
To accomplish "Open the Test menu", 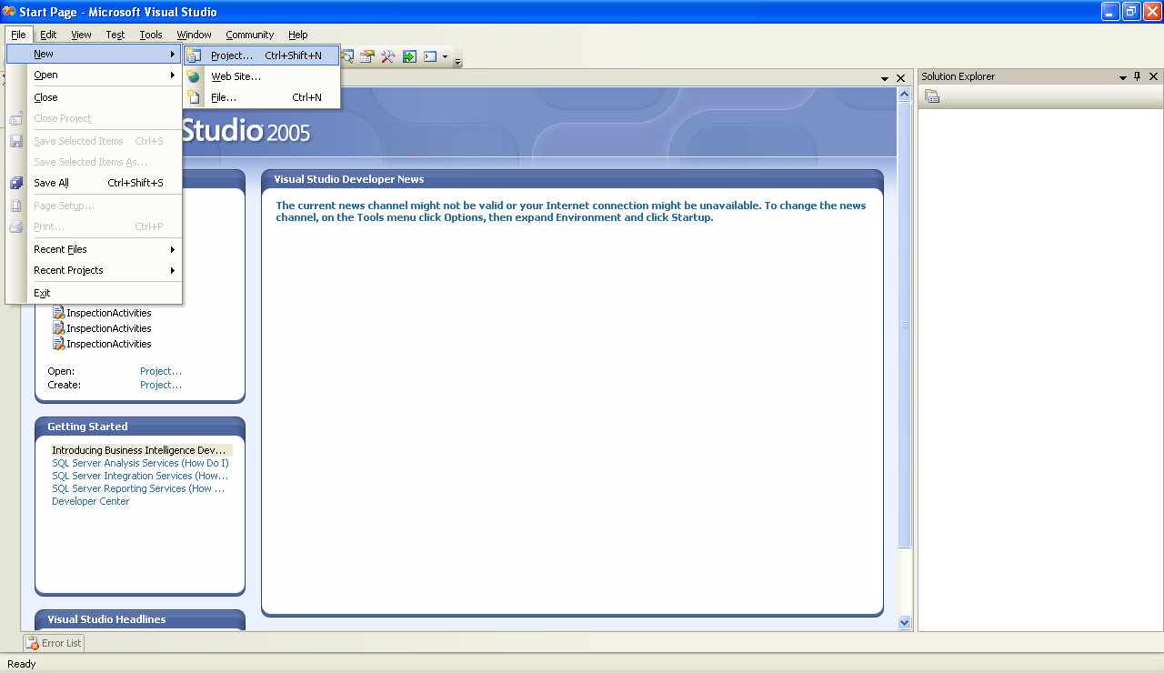I will [x=115, y=35].
